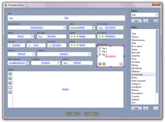This screenshot has width=165, height=122.
Task: Click the Title text input field
Action: click(x=66, y=18)
